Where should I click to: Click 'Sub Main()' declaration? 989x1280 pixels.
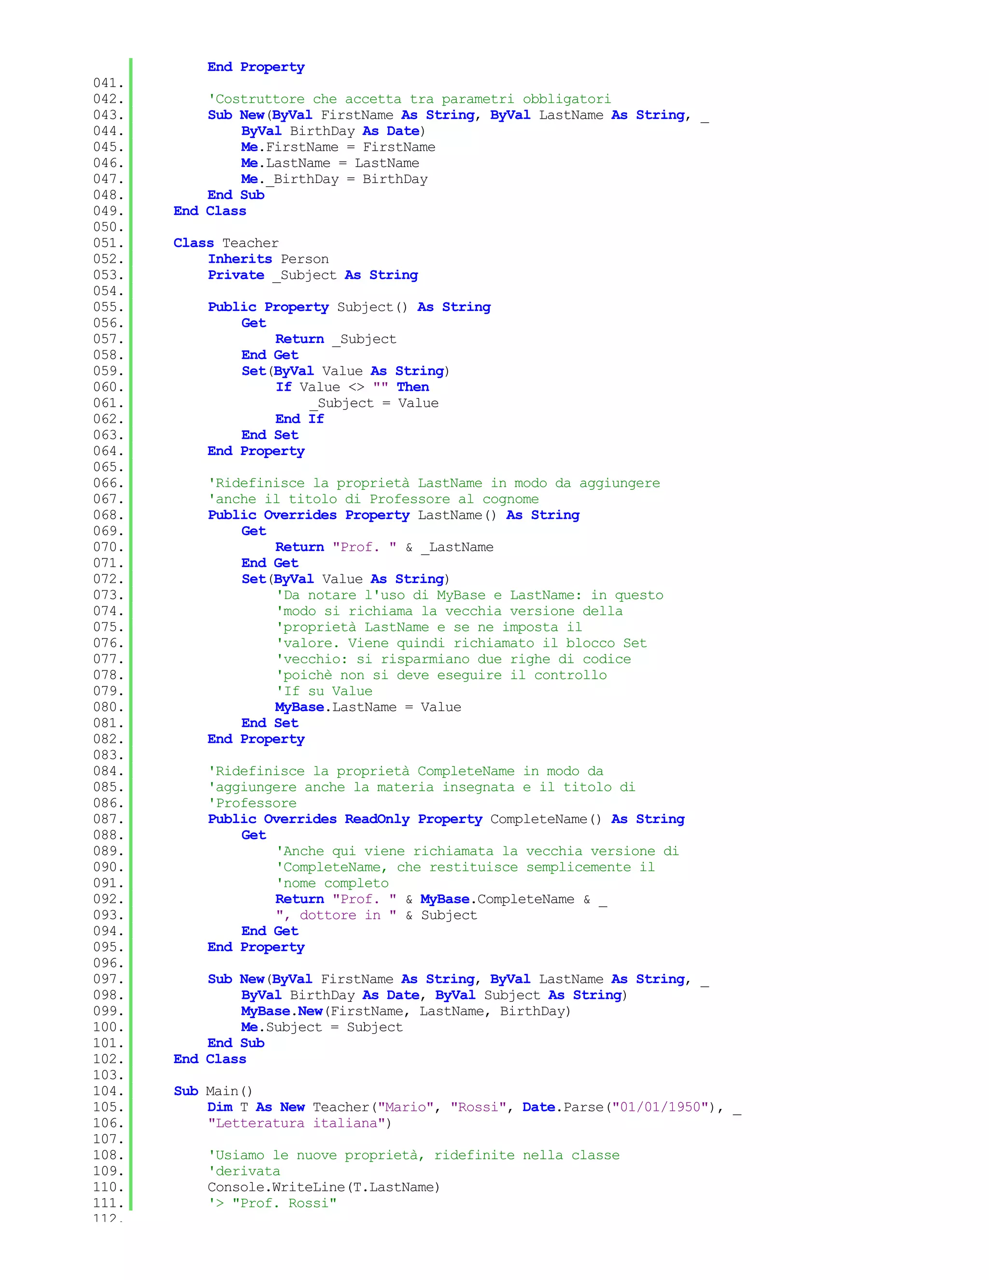[x=212, y=1091]
